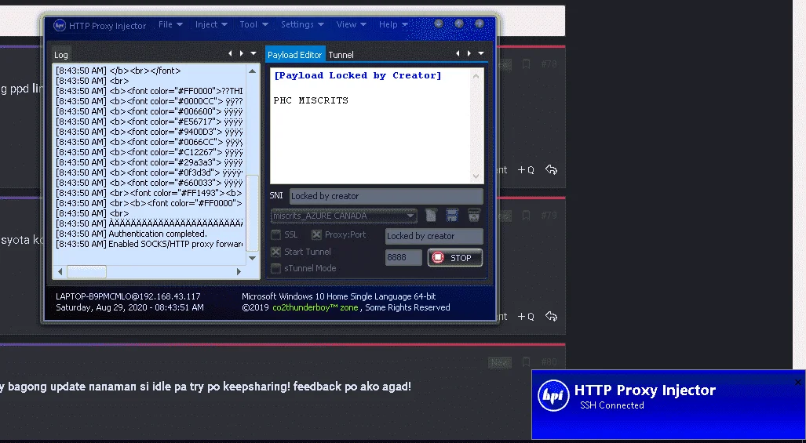The image size is (806, 443).
Task: Click the SSH Connected notification text
Action: click(611, 405)
